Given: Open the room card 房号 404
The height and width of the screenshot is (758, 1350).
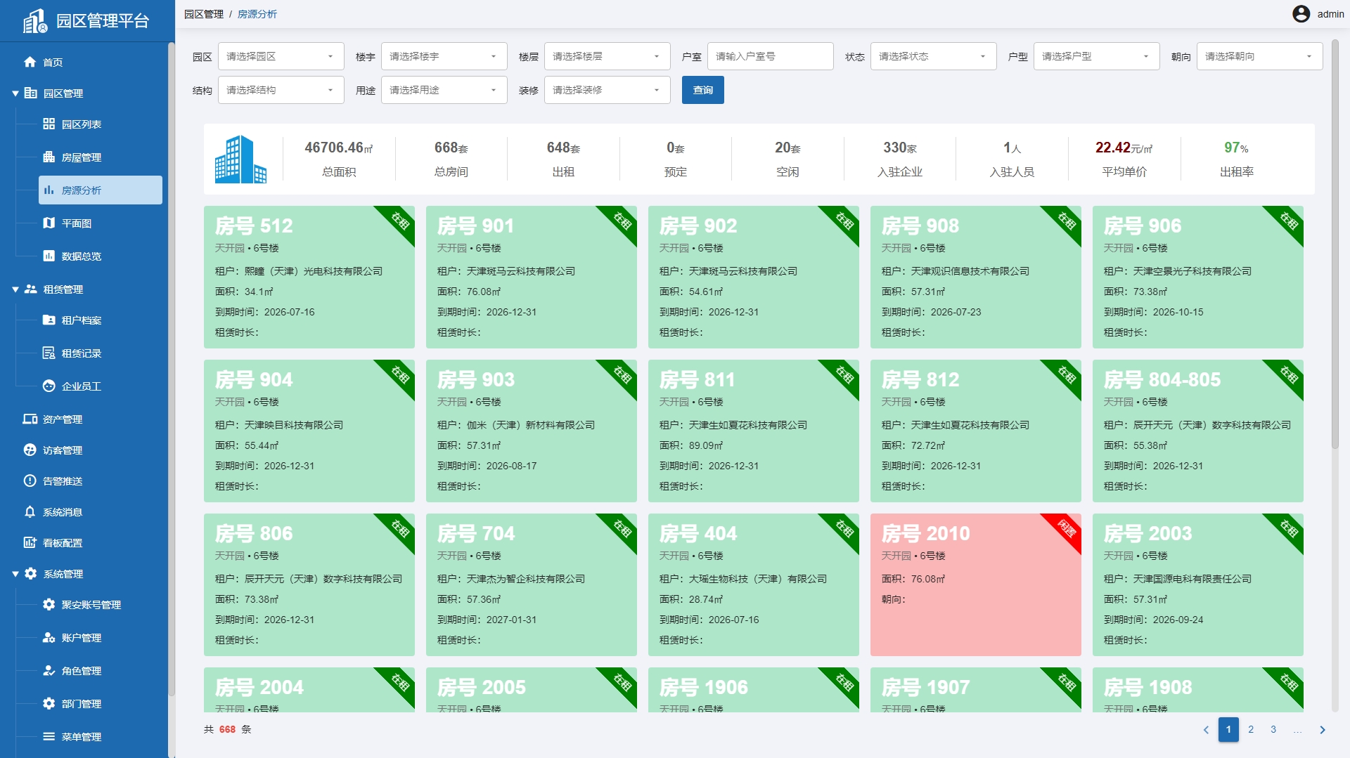Looking at the screenshot, I should point(753,584).
